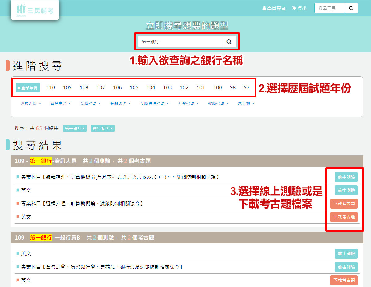
Task: Expand the 教職考試 dropdown
Action: [218, 103]
